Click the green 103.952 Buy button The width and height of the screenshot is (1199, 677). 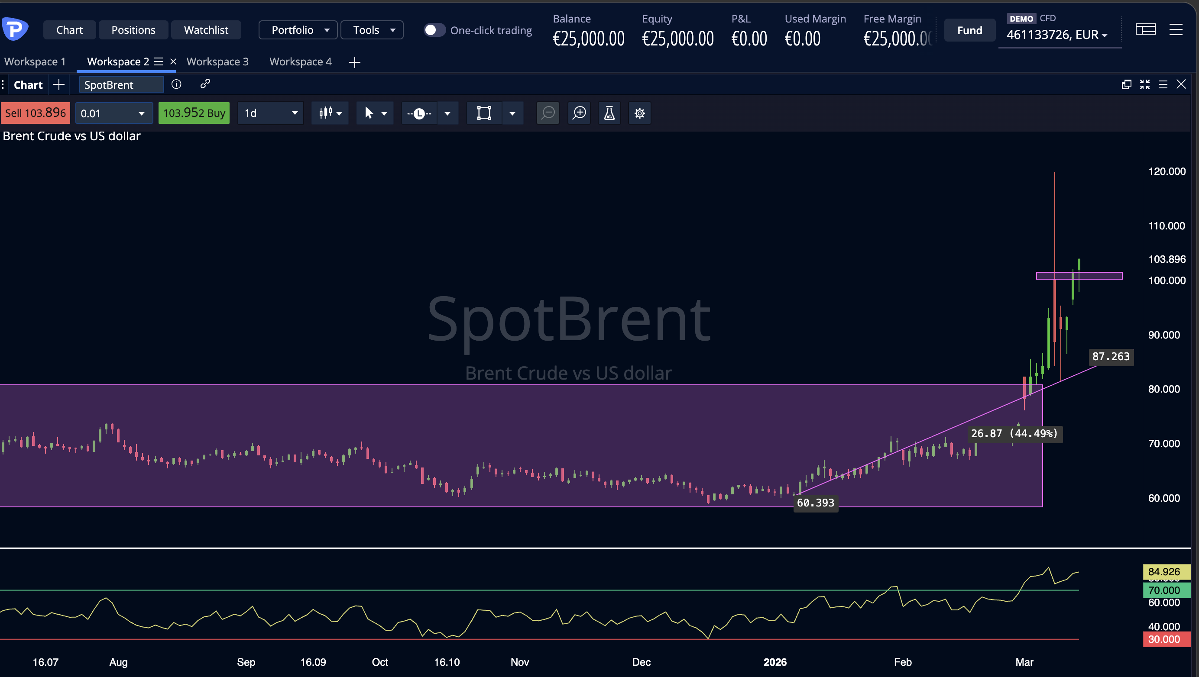[x=194, y=113]
